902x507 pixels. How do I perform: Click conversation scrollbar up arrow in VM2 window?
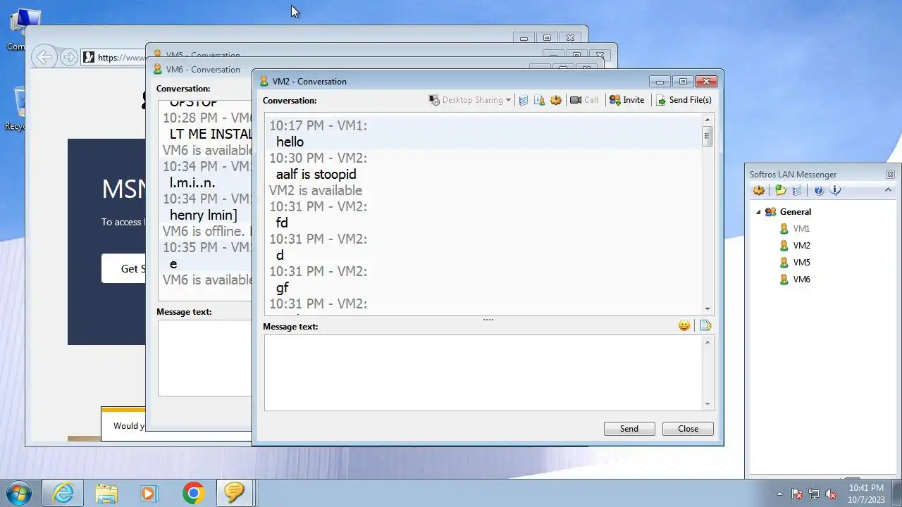(x=708, y=120)
